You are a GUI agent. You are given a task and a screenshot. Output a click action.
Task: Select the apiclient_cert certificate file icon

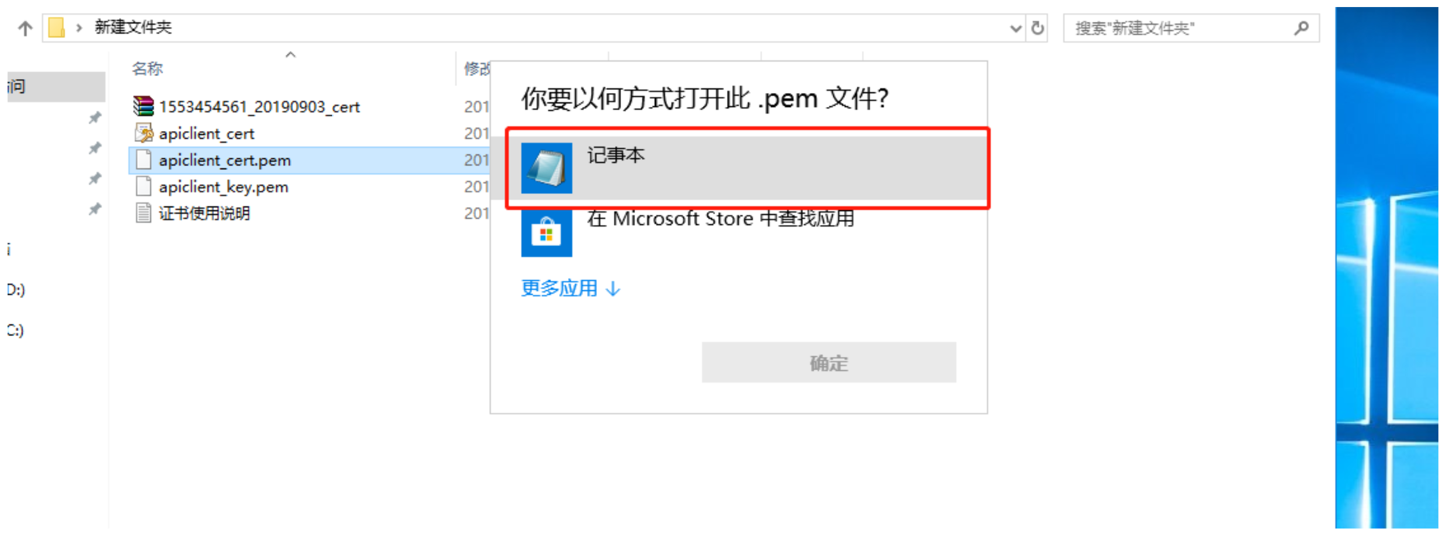144,133
